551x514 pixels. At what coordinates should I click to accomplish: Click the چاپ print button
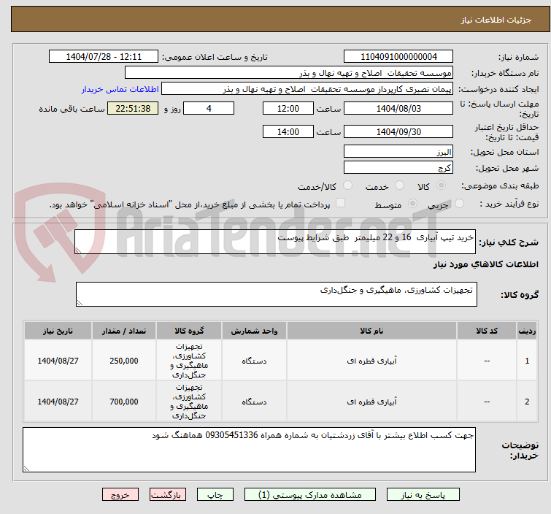point(215,494)
